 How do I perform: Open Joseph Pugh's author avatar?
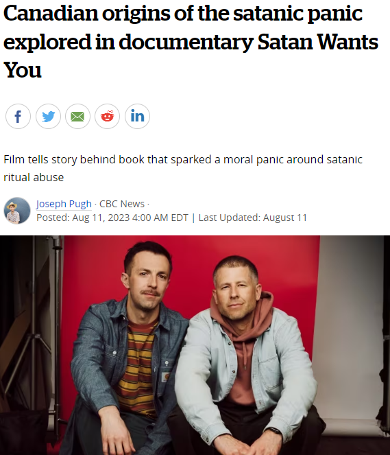(x=17, y=211)
